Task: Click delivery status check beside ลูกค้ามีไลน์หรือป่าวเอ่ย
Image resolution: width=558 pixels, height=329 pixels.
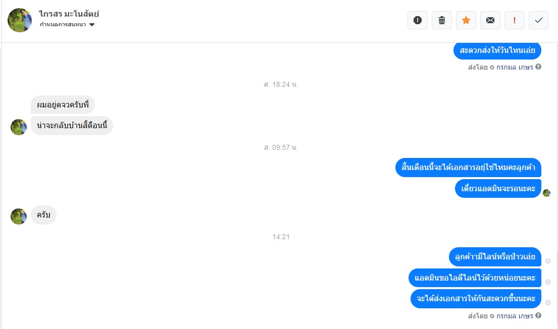Action: pos(548,261)
